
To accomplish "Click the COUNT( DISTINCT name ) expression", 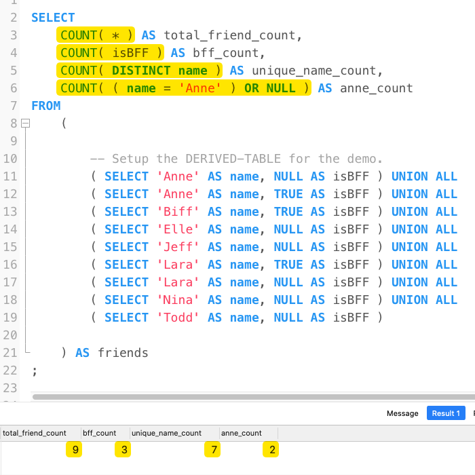I will 140,71.
